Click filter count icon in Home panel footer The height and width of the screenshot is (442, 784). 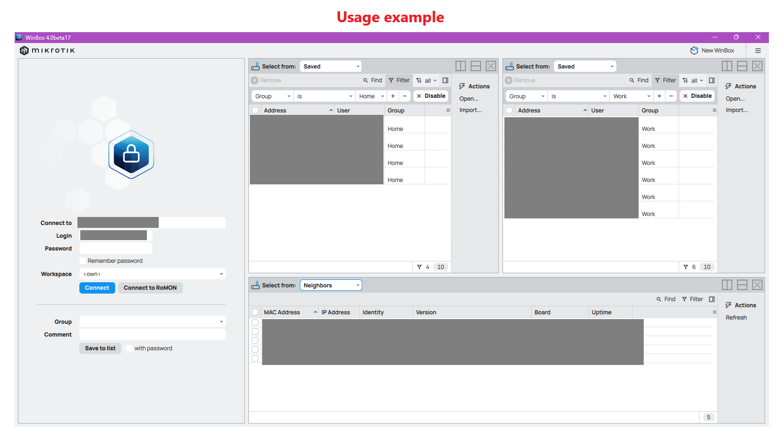(419, 267)
